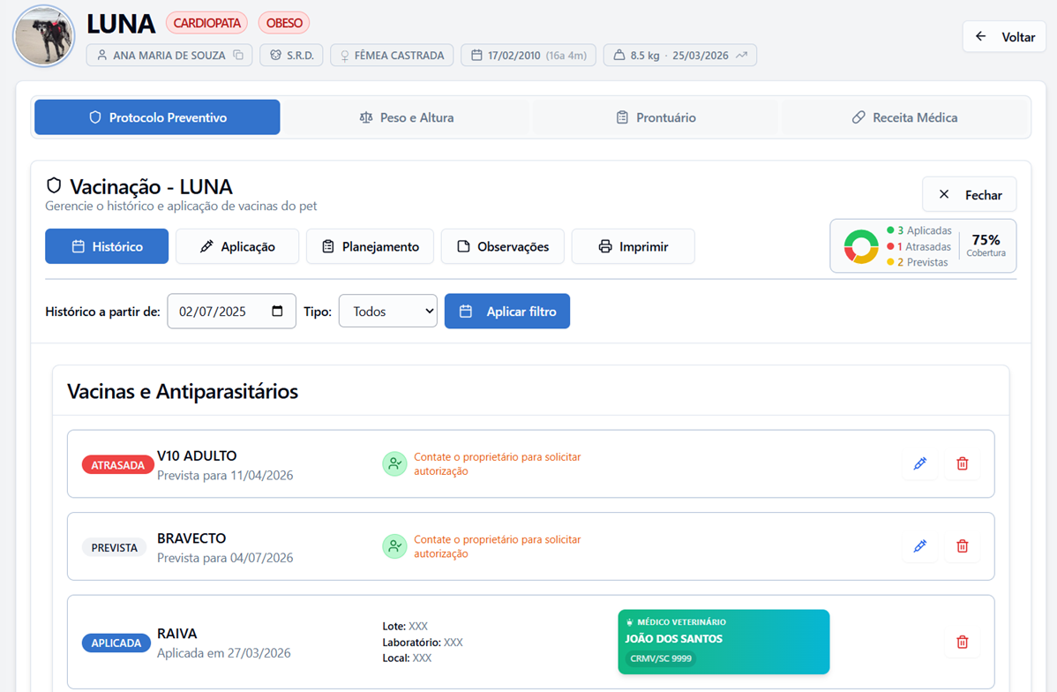This screenshot has height=692, width=1057.
Task: Open the calendar picker icon in date field
Action: [x=277, y=311]
